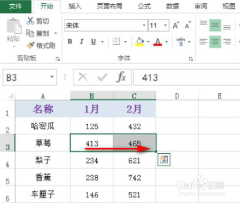Select cell containing 车厘子
The image size is (240, 203).
click(x=43, y=194)
